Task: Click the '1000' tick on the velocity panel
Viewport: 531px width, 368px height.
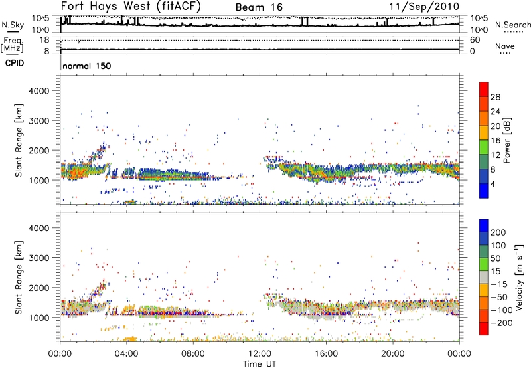Action: [x=39, y=318]
